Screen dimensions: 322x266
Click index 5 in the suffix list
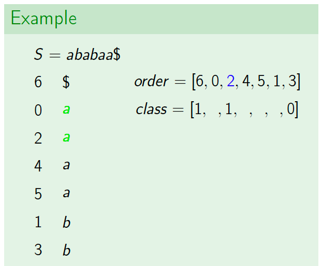(38, 194)
